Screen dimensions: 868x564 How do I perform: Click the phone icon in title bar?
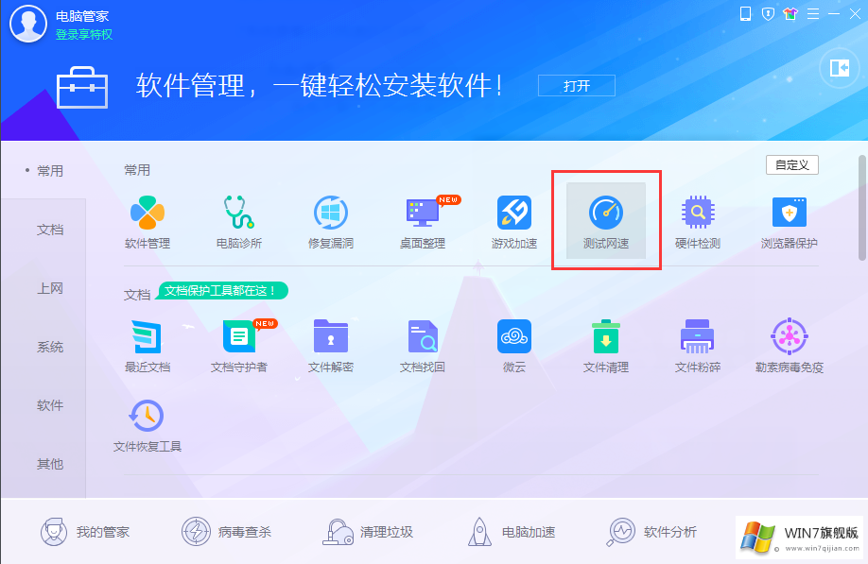click(746, 14)
